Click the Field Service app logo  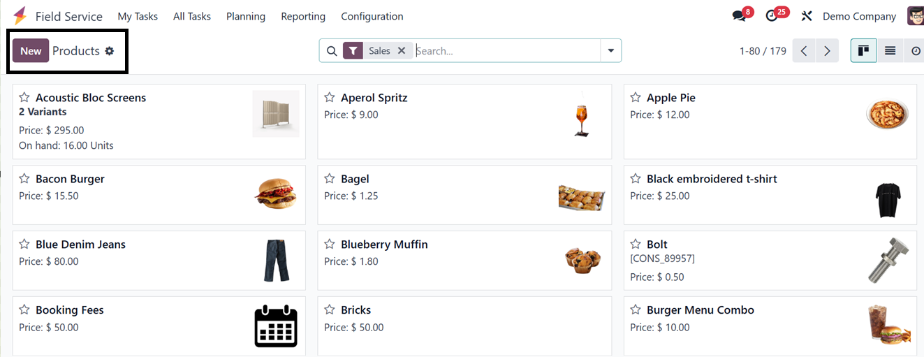coord(20,16)
